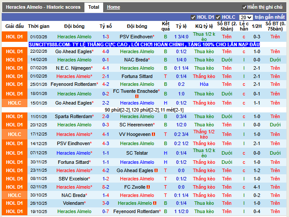Click red card icon by Heracles Almelo on 30/11/25
Screen dimensions: 289x217
[156, 162]
